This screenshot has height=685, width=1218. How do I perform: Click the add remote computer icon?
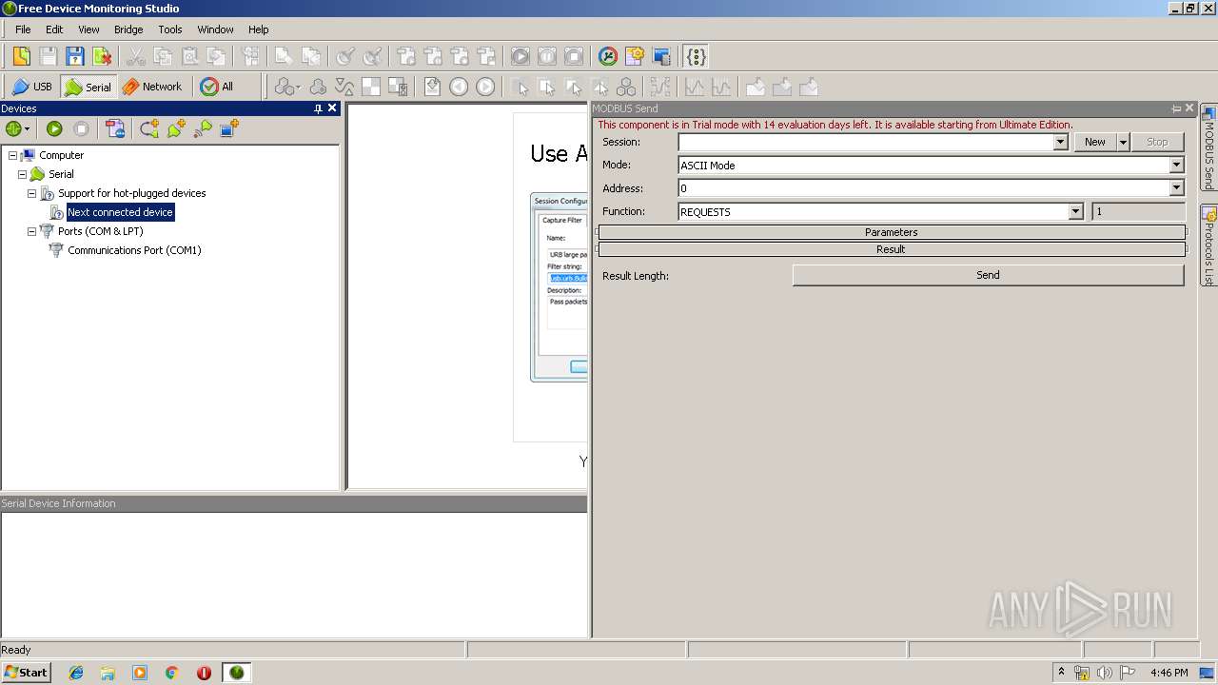coord(229,128)
